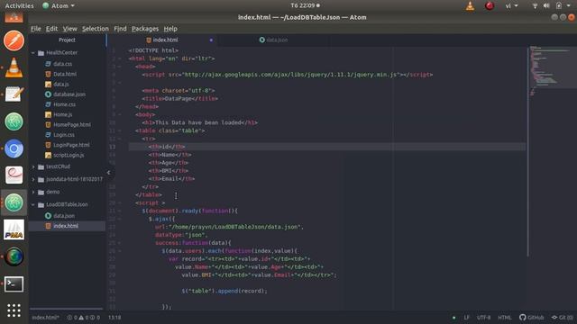Click the index.html tab file icon
This screenshot has height=324, width=577.
[149, 40]
